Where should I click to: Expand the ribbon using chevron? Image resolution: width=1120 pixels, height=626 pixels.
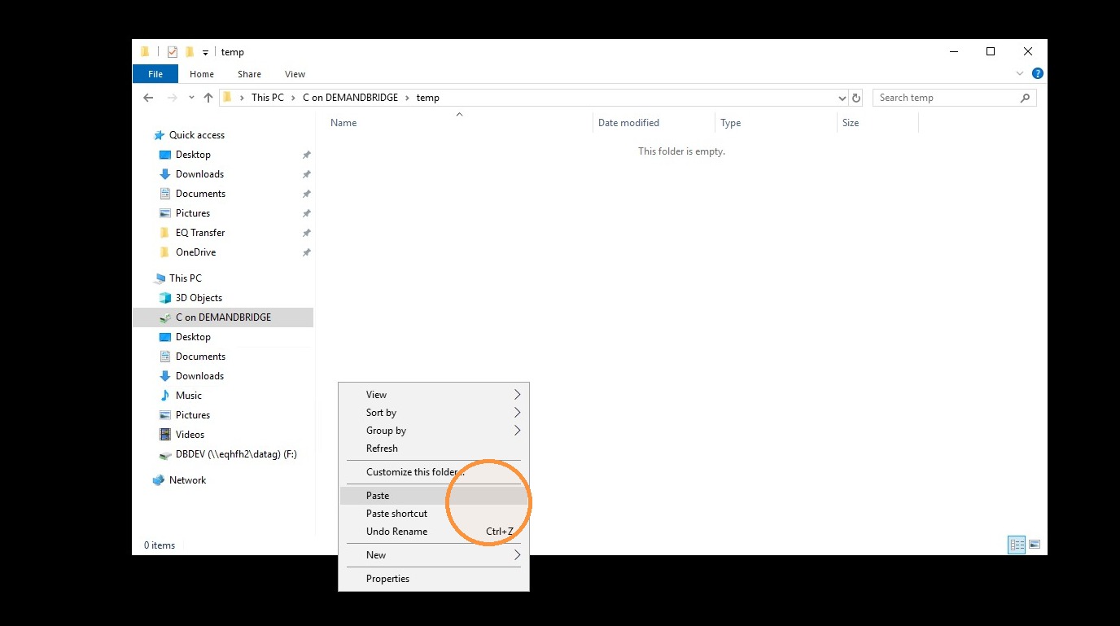(1020, 73)
